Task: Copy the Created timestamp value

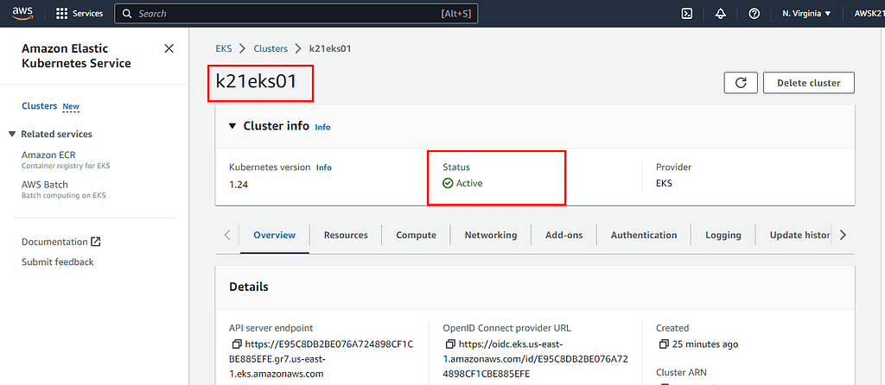Action: 664,344
